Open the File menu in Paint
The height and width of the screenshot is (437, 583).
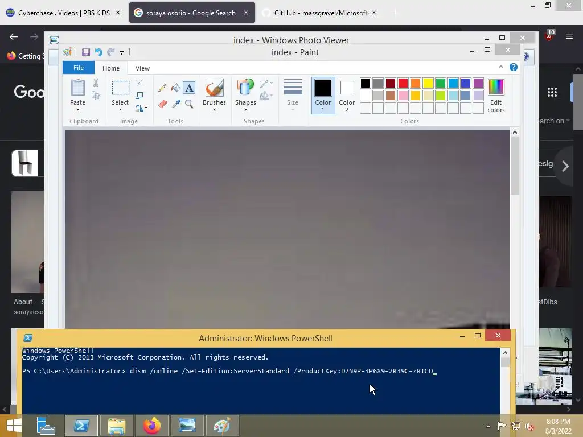tap(79, 68)
